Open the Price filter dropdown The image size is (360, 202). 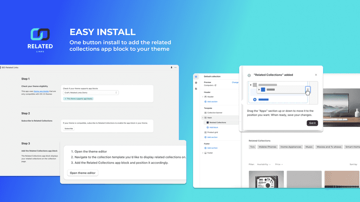[279, 164]
